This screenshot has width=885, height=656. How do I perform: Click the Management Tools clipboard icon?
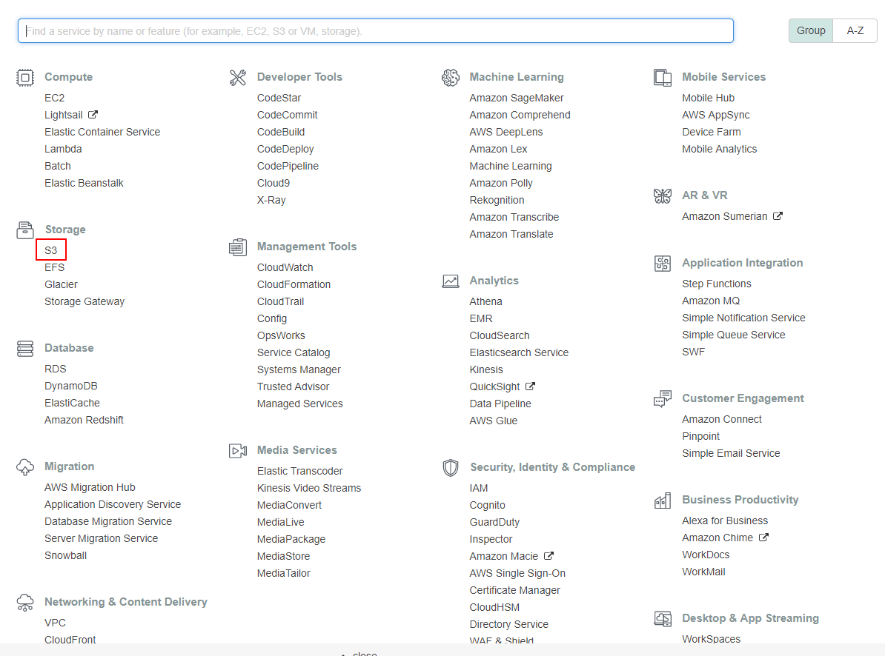coord(238,247)
